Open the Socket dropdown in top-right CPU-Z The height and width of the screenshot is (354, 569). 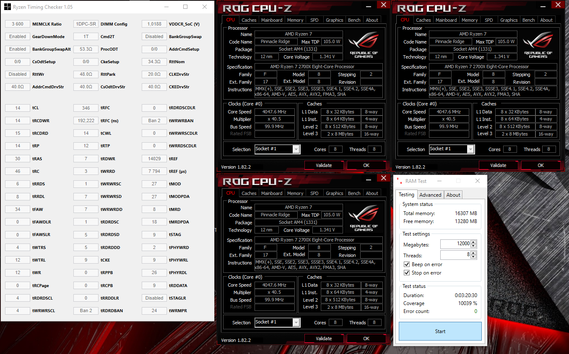471,149
